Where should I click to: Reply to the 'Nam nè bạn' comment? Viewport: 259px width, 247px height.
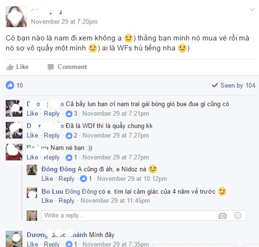pos(51,158)
